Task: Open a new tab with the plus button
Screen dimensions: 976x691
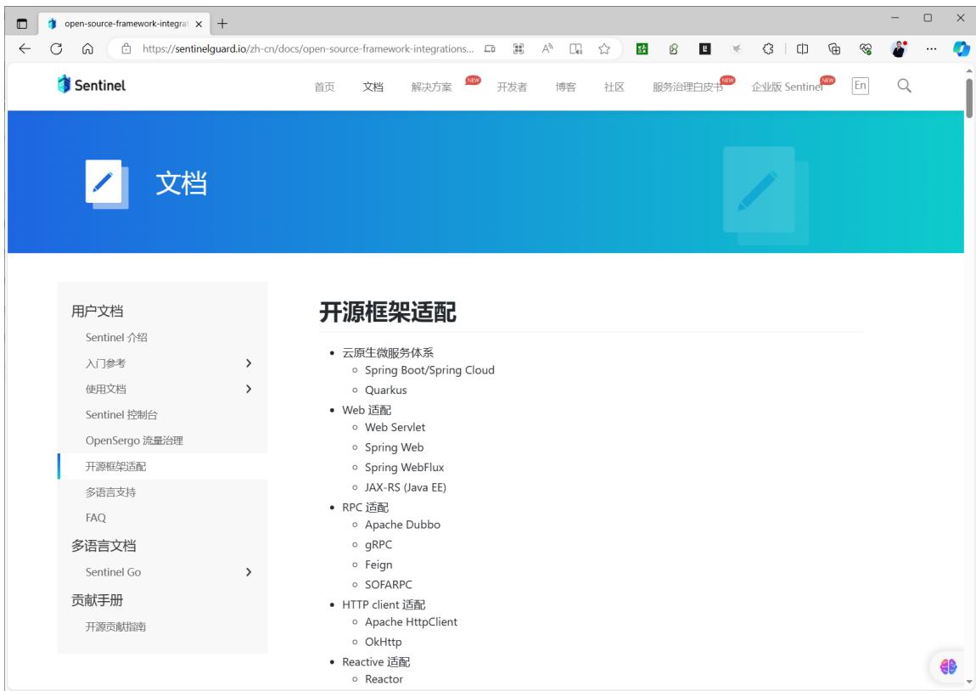Action: (222, 24)
